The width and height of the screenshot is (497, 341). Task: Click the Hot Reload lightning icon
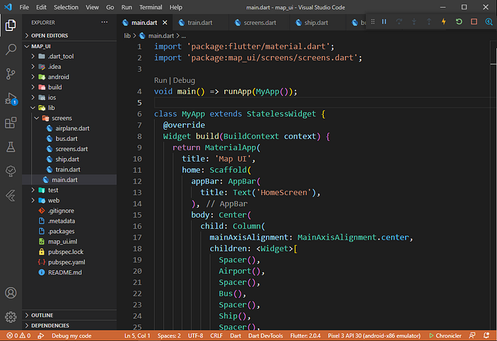(x=444, y=22)
